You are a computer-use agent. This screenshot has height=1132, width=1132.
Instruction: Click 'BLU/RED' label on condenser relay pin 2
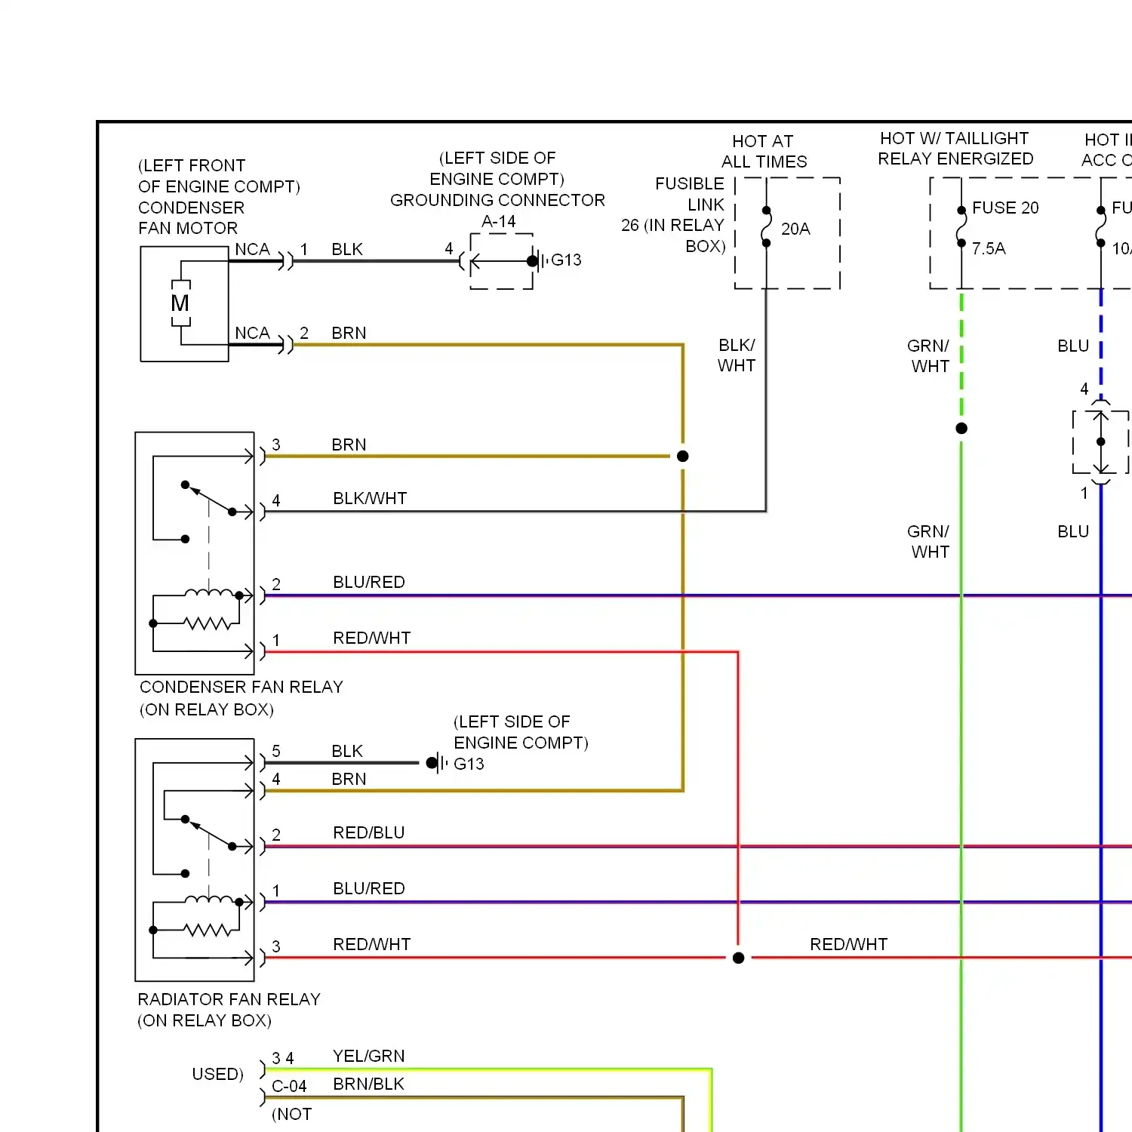pos(369,582)
